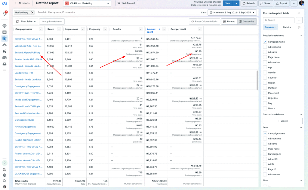Click the Export button

click(x=282, y=3)
